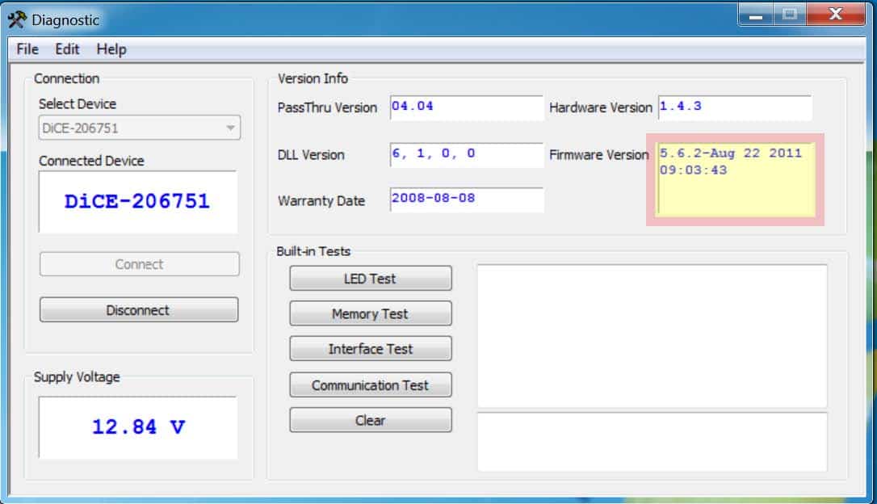Open the Help menu
Viewport: 877px width, 504px height.
click(111, 49)
